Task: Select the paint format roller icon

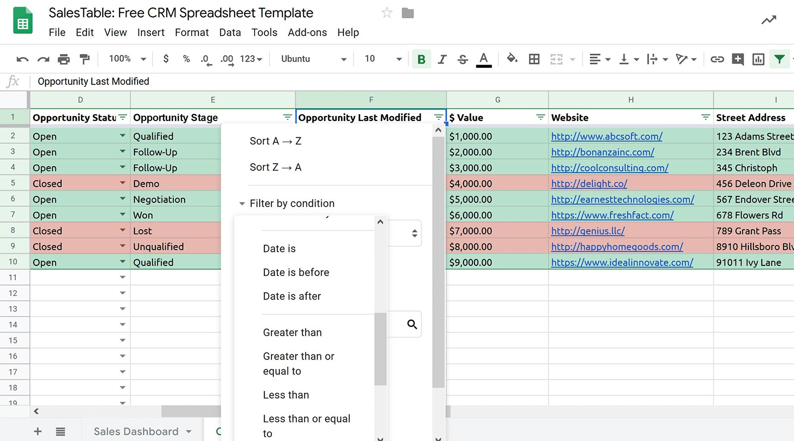Action: [85, 59]
